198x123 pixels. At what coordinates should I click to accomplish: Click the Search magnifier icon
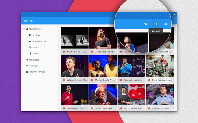146,24
